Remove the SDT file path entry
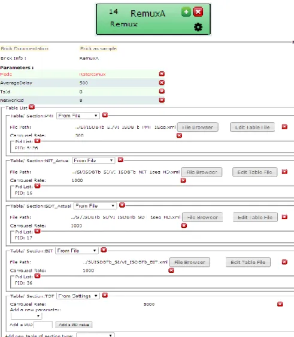Screen dimensions: 294x337 click(284, 217)
